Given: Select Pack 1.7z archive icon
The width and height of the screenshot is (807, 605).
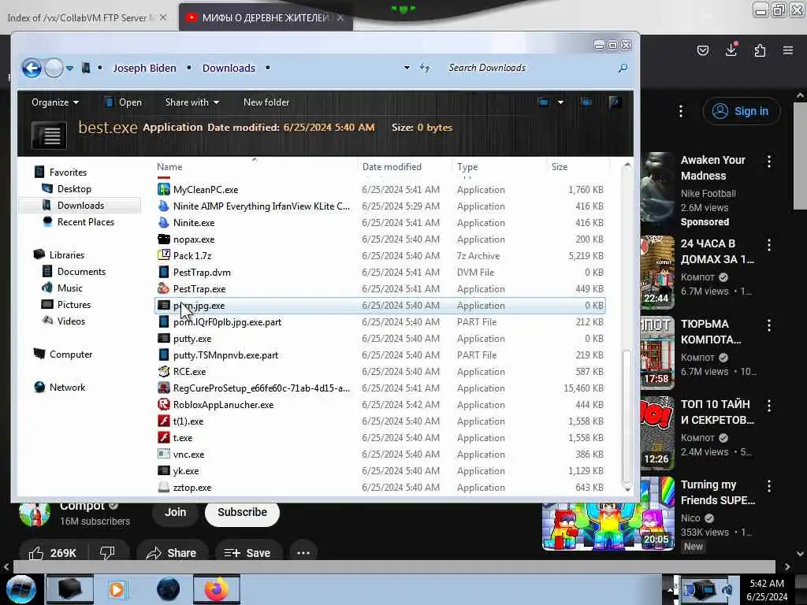Looking at the screenshot, I should [164, 255].
